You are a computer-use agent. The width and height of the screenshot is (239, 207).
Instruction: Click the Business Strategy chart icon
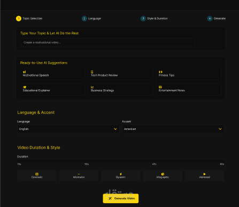pyautogui.click(x=92, y=87)
